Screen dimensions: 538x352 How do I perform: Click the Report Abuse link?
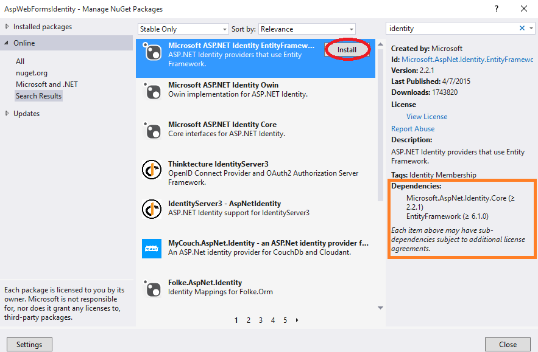[412, 128]
